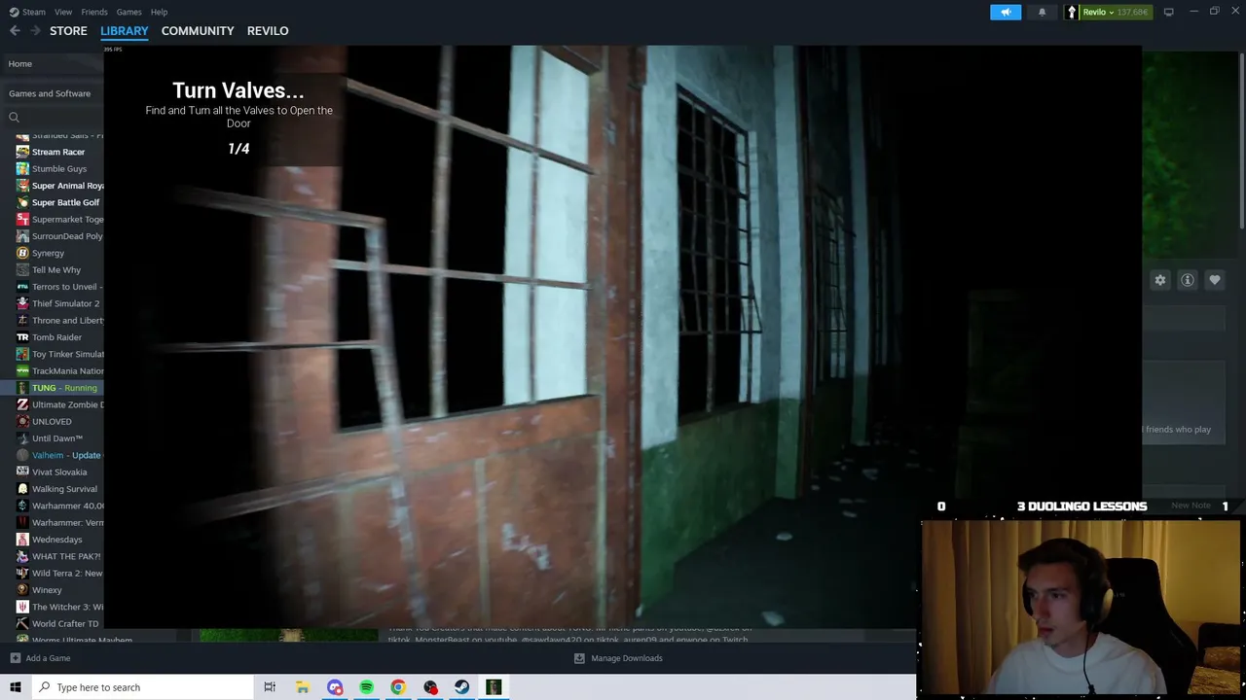This screenshot has height=700, width=1246.
Task: Open the Steam notifications bell
Action: click(1042, 12)
